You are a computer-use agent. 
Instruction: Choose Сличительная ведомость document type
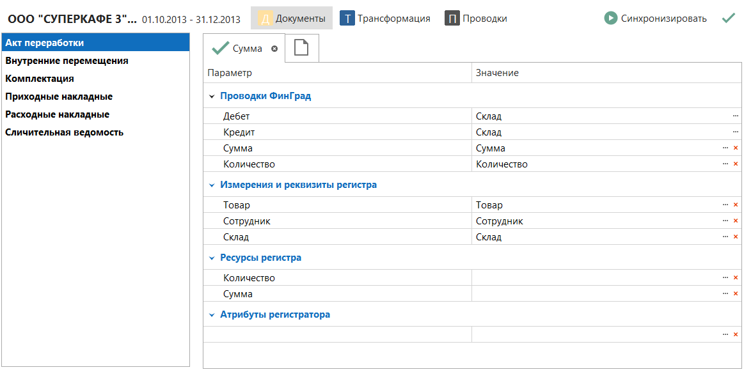64,132
